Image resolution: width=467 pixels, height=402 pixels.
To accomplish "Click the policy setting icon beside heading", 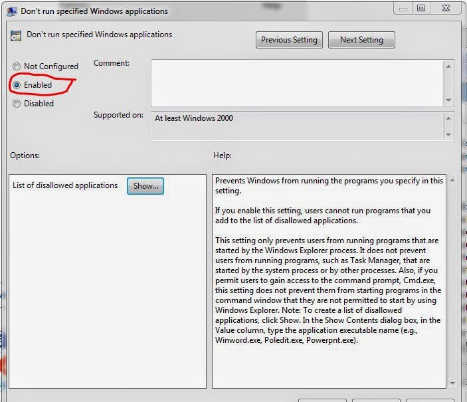I will coord(16,35).
